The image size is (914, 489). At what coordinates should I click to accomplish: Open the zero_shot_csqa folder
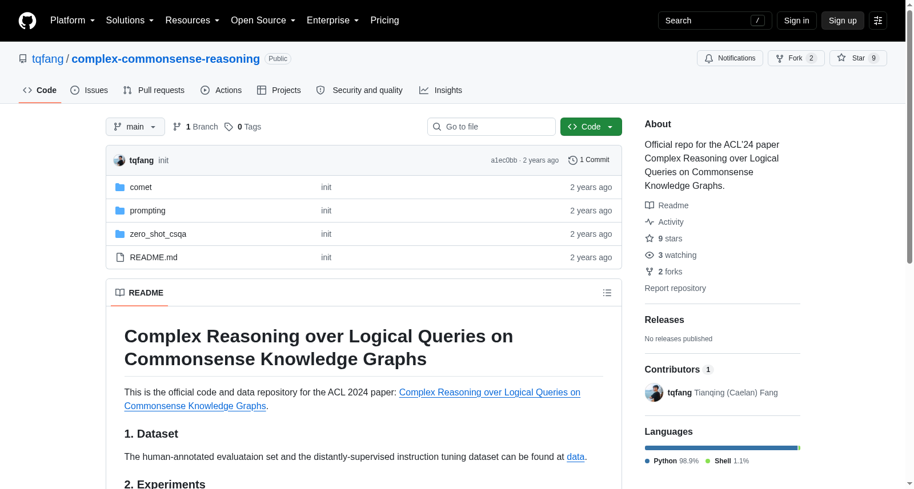(158, 234)
